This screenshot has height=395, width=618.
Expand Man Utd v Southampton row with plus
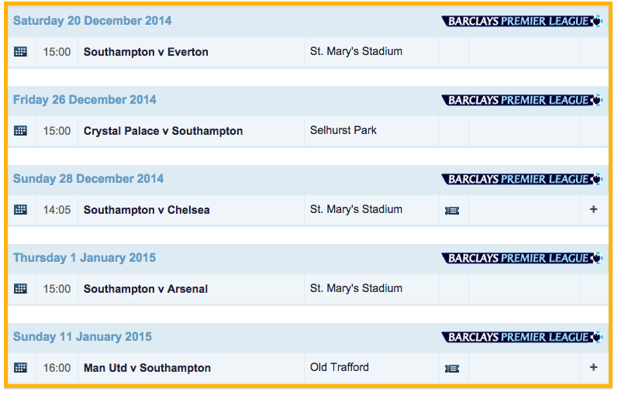point(594,367)
